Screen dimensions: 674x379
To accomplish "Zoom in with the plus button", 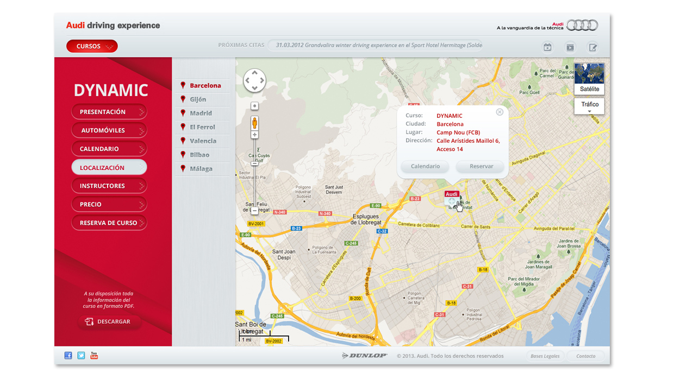I will click(x=254, y=135).
